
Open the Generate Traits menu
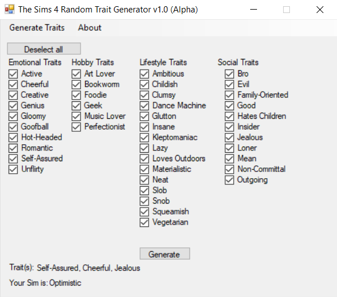(x=37, y=28)
